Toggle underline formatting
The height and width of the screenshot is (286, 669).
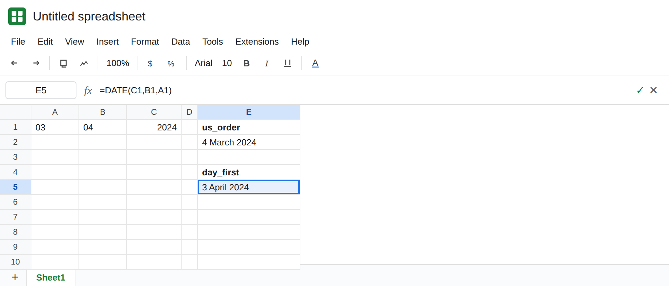coord(288,63)
